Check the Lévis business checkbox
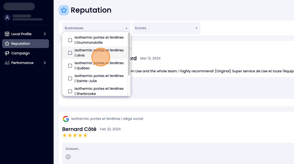Screen dimensions: 294x164 coord(70,53)
